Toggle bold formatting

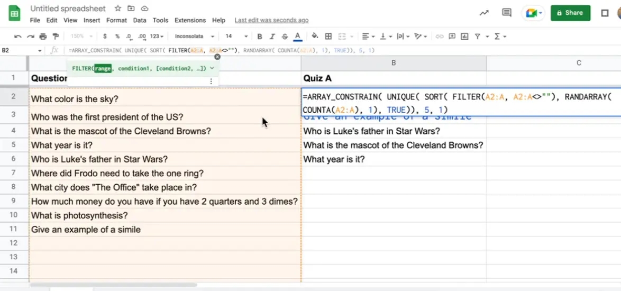click(260, 37)
